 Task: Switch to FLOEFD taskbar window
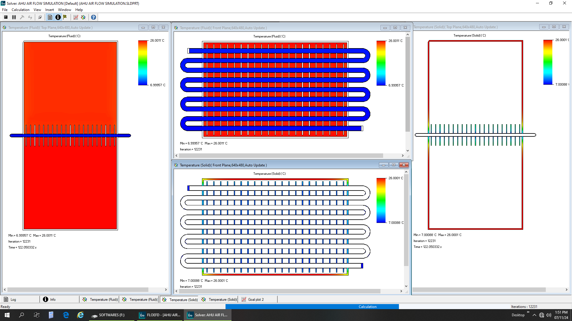click(x=160, y=315)
